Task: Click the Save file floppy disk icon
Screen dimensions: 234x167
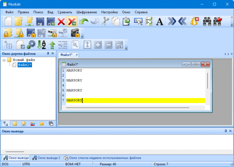Action: point(40,22)
